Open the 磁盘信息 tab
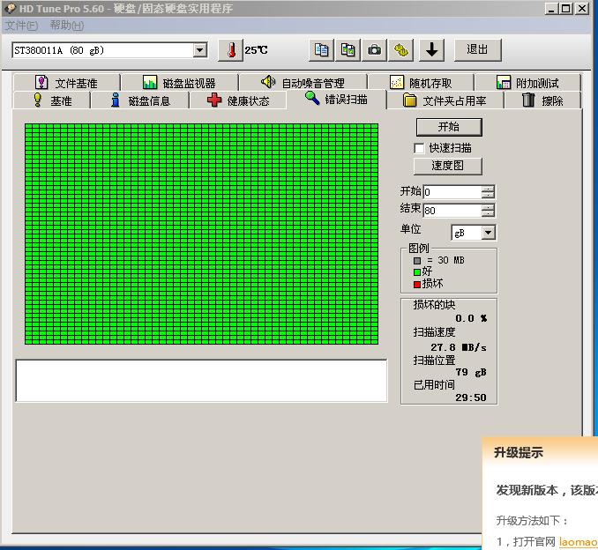This screenshot has height=550, width=598. (140, 100)
